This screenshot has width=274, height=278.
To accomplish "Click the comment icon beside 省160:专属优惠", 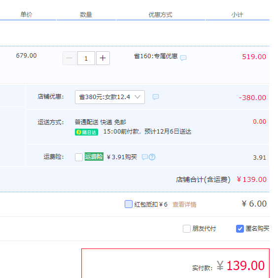I will click(183, 58).
